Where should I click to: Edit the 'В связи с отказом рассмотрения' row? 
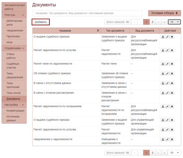pyautogui.click(x=167, y=93)
